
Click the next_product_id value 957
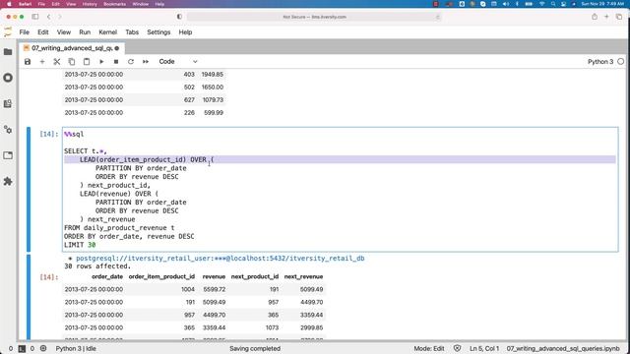click(274, 302)
